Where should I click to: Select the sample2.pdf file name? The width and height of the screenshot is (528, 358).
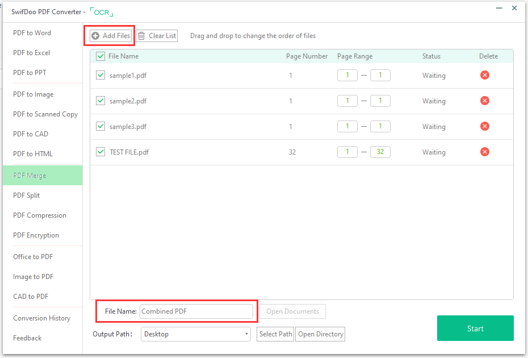128,101
